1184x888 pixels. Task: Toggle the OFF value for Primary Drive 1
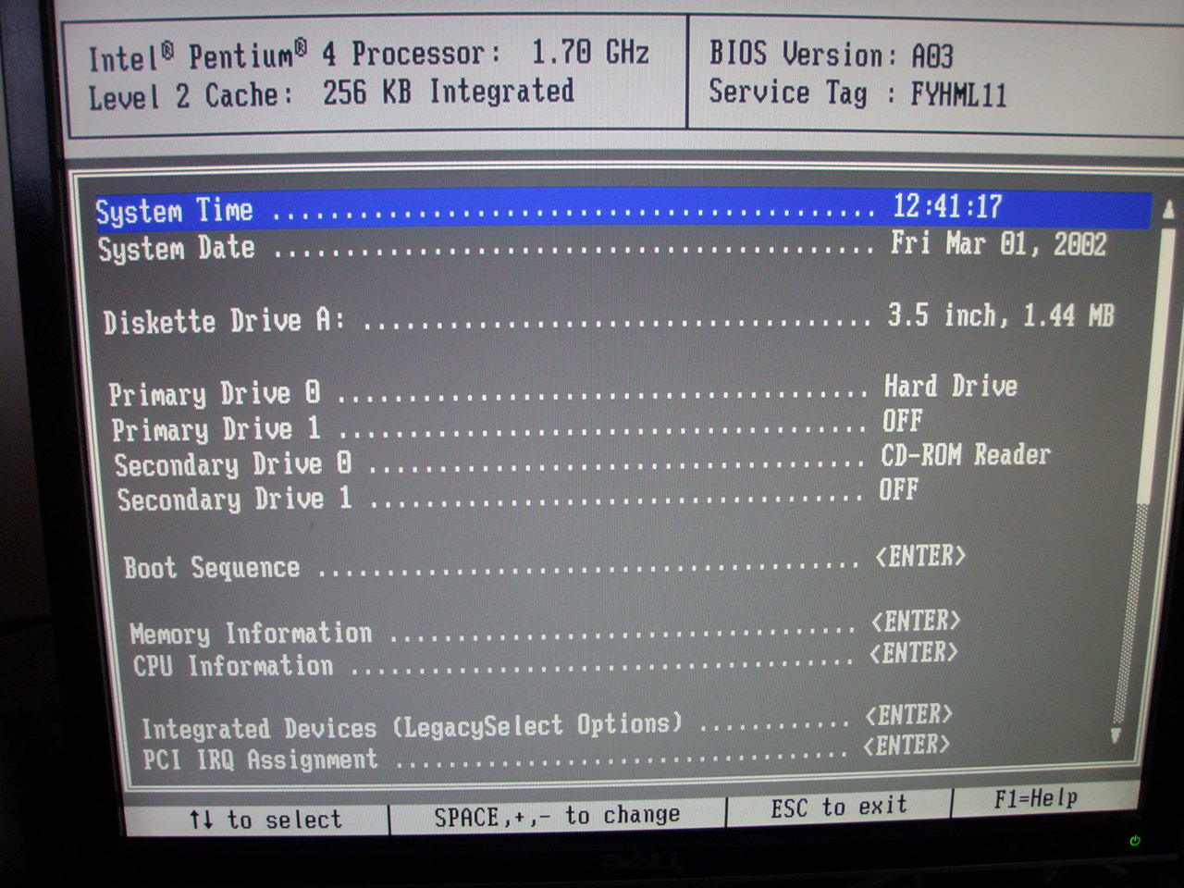coord(902,421)
